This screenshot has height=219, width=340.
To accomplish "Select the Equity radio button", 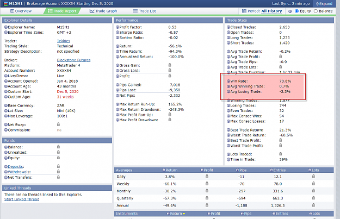I will point(296,11).
